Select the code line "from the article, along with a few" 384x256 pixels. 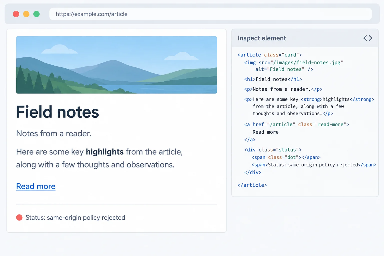tap(298, 106)
